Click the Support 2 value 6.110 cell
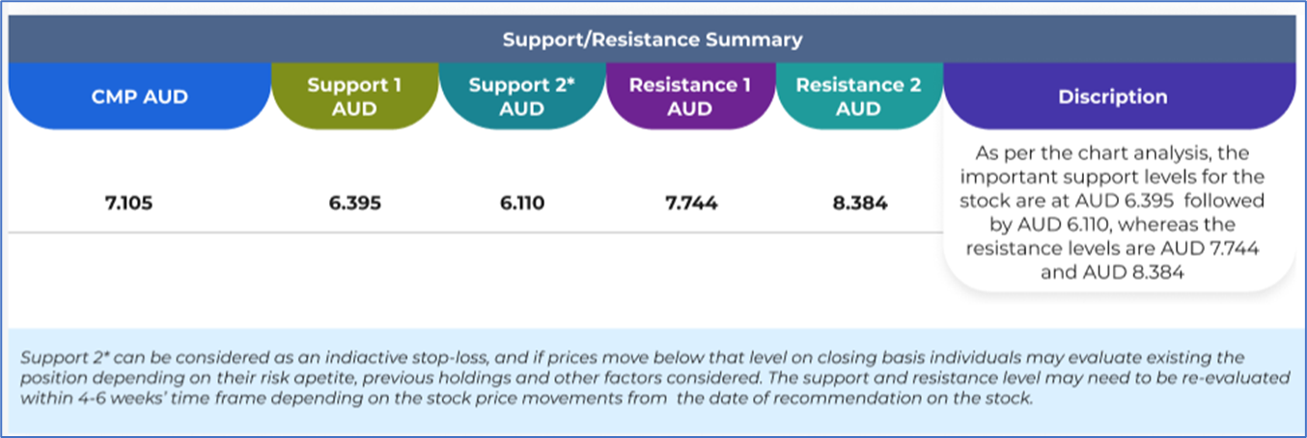Image resolution: width=1307 pixels, height=438 pixels. 521,204
